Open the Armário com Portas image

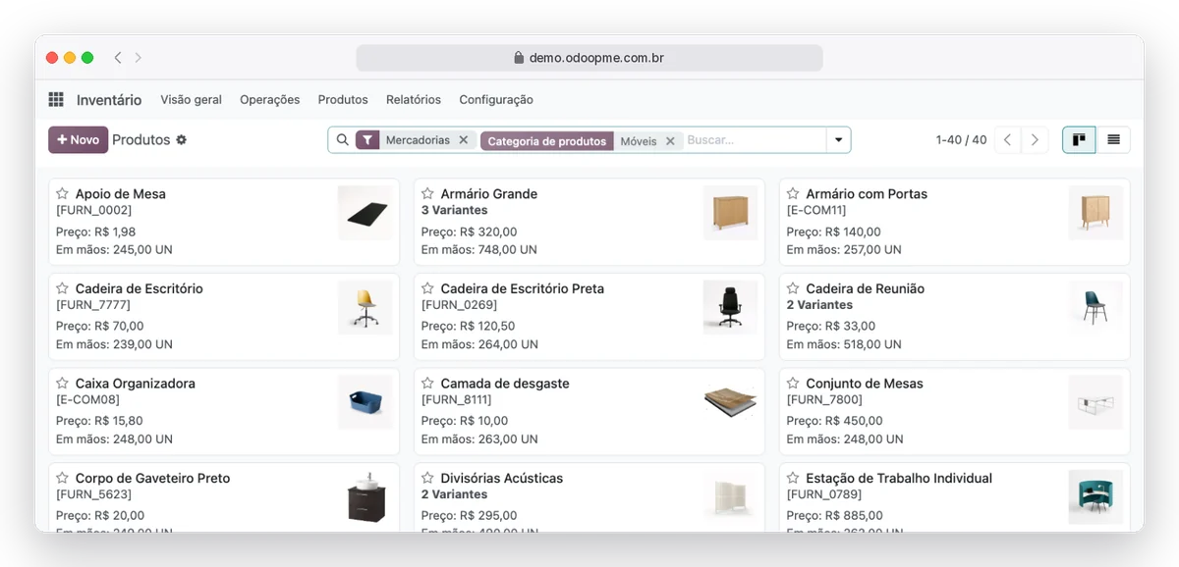(1095, 213)
